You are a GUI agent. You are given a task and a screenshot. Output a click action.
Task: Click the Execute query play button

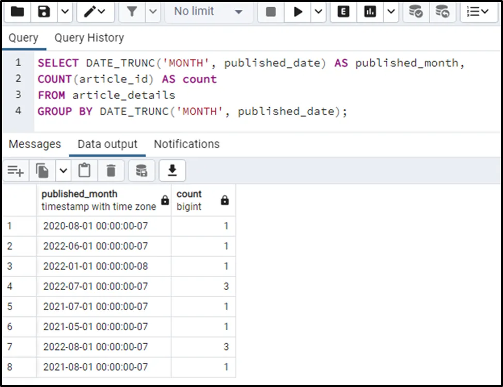[298, 11]
